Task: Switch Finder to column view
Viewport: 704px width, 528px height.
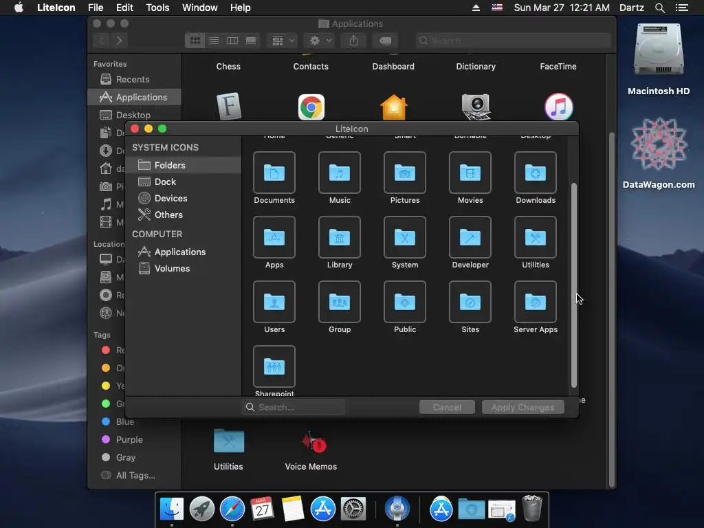Action: (232, 41)
